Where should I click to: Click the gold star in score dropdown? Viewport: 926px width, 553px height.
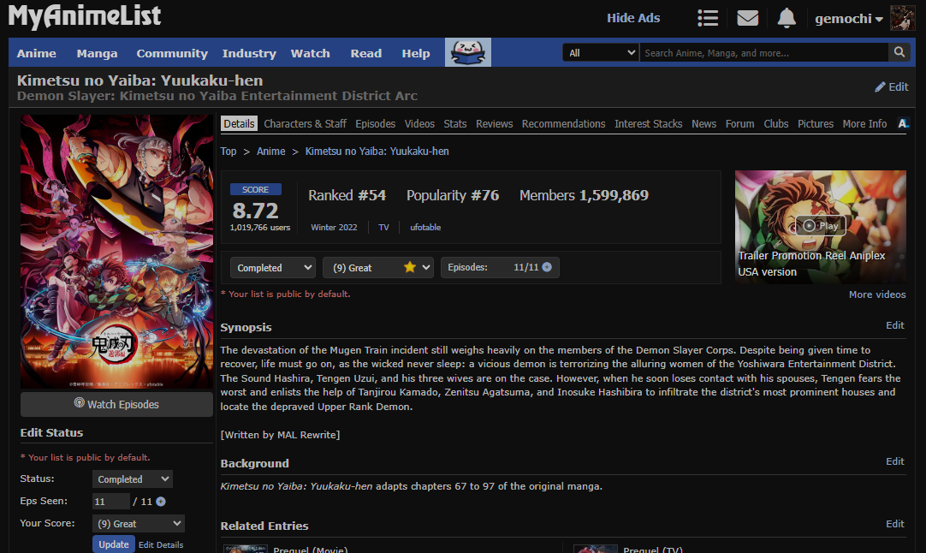(409, 267)
